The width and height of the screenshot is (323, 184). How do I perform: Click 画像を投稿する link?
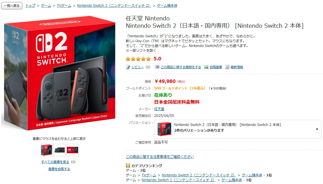click(59, 169)
